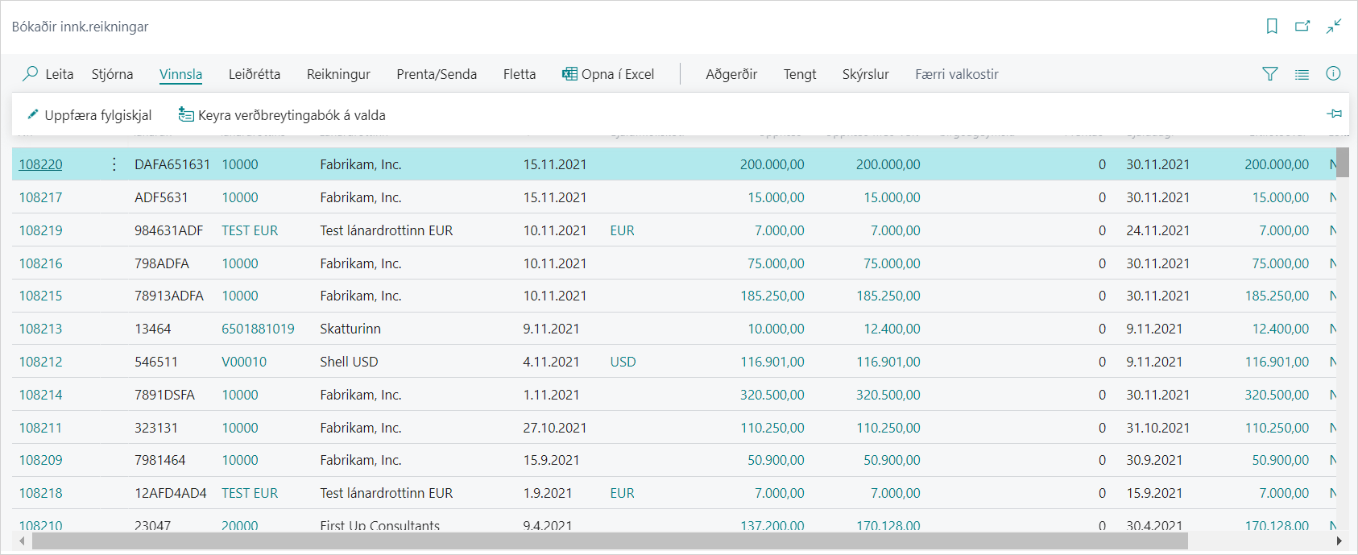Click the Leita search magnifier icon
The height and width of the screenshot is (555, 1358).
click(31, 74)
